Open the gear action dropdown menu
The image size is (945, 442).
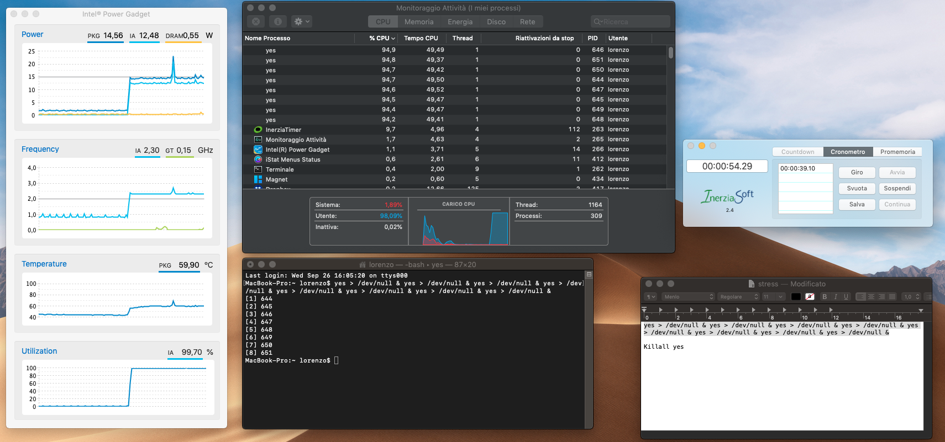coord(302,22)
